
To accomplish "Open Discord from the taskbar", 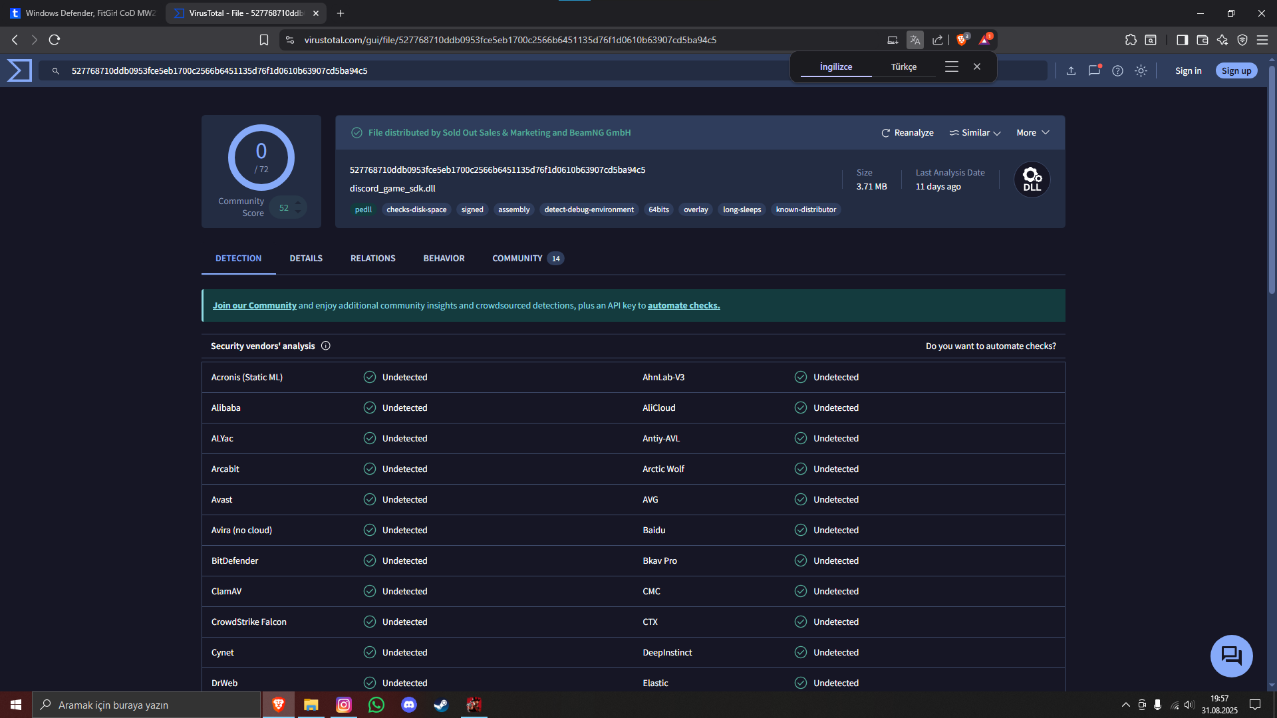I will coord(409,705).
